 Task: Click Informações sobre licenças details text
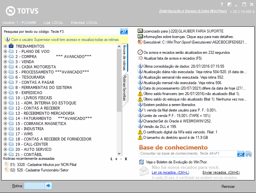tap(188, 37)
